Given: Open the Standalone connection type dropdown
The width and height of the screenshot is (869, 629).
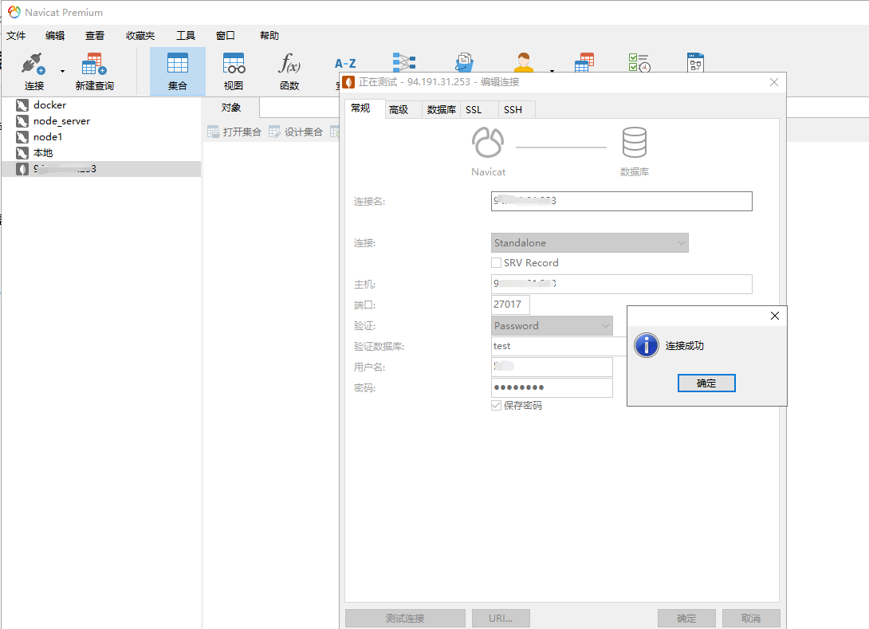Looking at the screenshot, I should (590, 242).
